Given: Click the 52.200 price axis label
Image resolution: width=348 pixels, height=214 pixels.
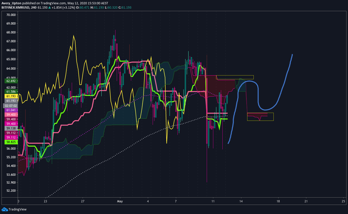Looking at the screenshot, I should tap(11, 191).
